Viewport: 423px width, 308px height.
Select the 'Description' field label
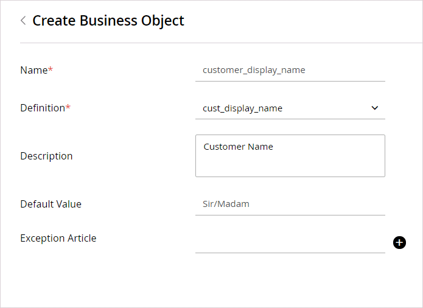(x=46, y=156)
